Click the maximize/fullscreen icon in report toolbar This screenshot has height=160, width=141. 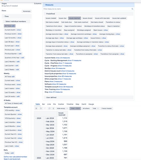pos(36,108)
